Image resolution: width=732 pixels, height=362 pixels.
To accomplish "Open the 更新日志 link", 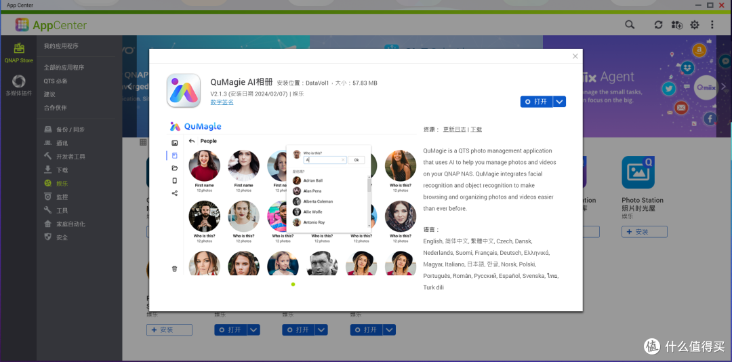I will pos(454,129).
